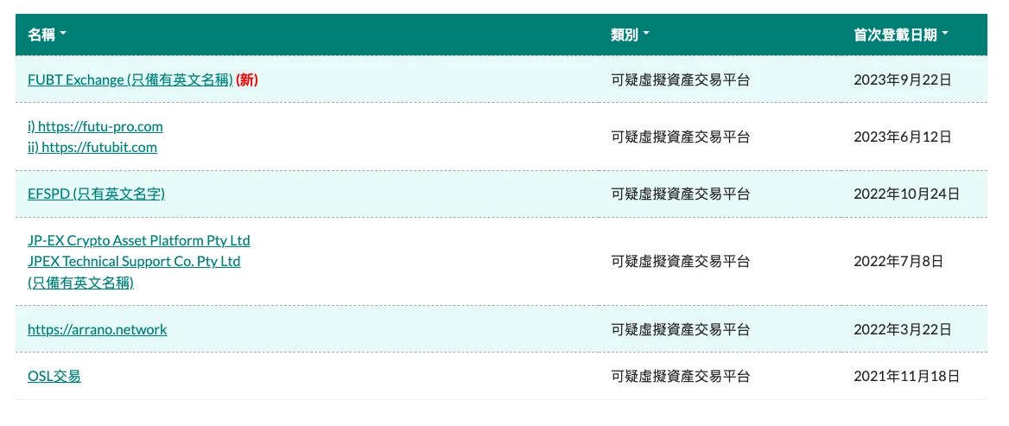Open the https://futubit.com link
The height and width of the screenshot is (426, 1009).
tap(92, 147)
